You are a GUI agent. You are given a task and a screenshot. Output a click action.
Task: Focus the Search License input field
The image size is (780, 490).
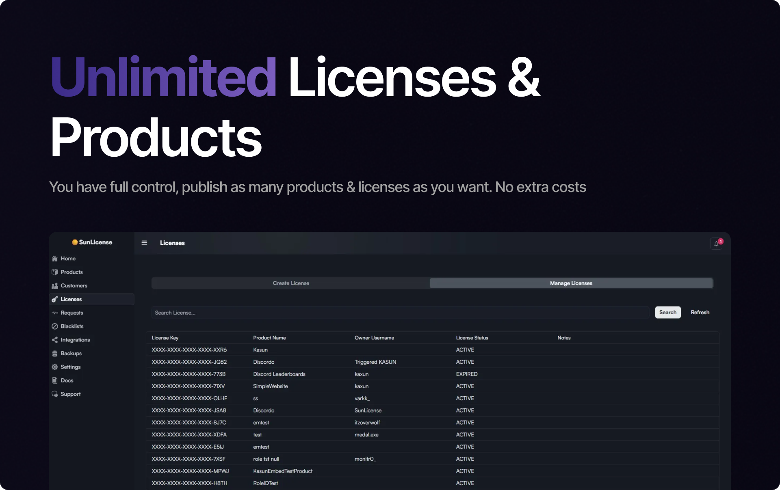tap(400, 313)
